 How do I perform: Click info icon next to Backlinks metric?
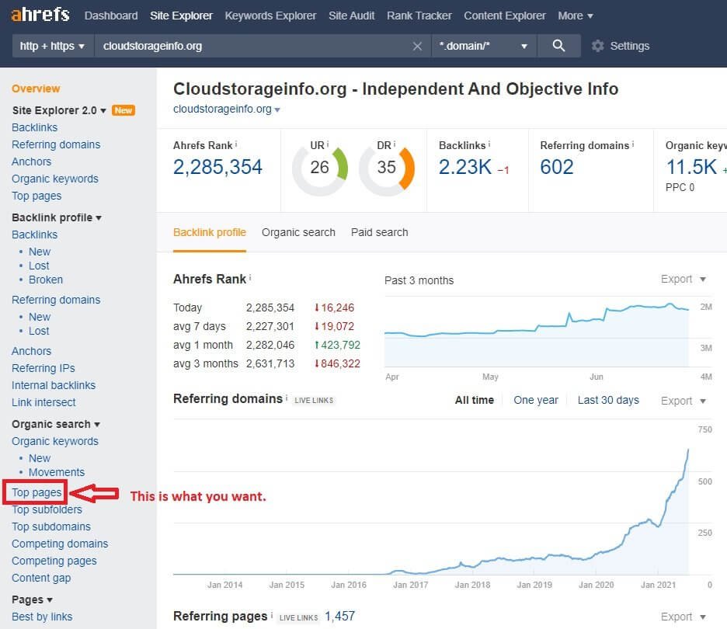(489, 144)
